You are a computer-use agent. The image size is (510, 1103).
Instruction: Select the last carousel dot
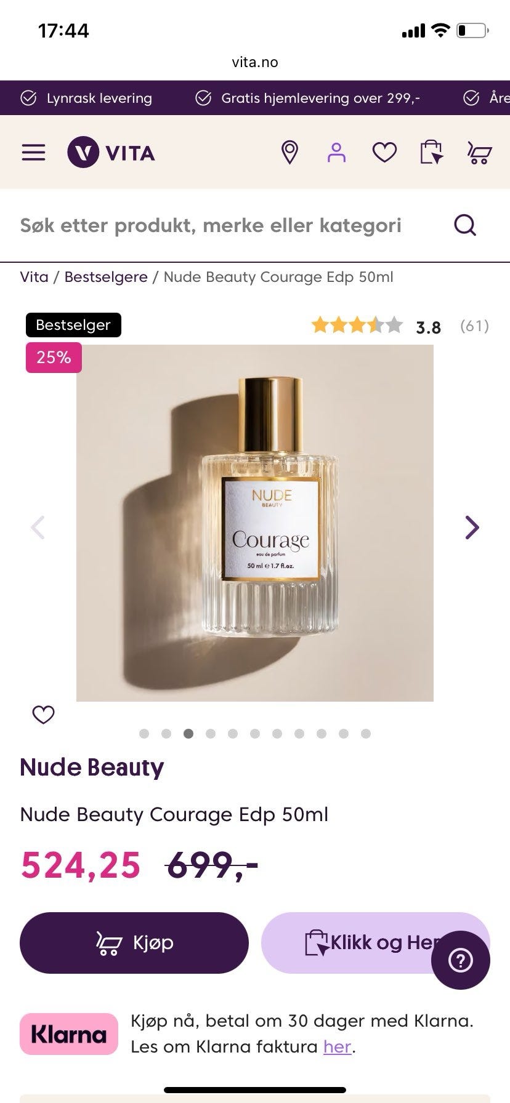[366, 734]
